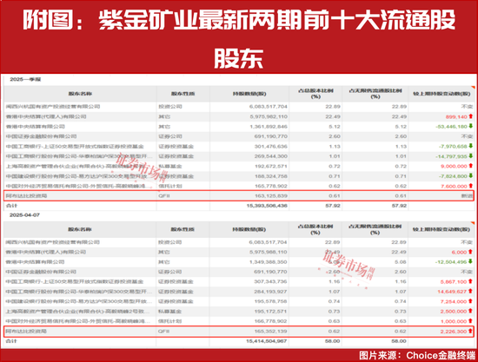Click the green down arrow beside -12,504,496
478x362 pixels.
pos(470,261)
